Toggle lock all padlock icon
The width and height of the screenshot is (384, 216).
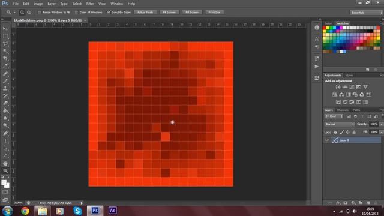tap(354, 132)
